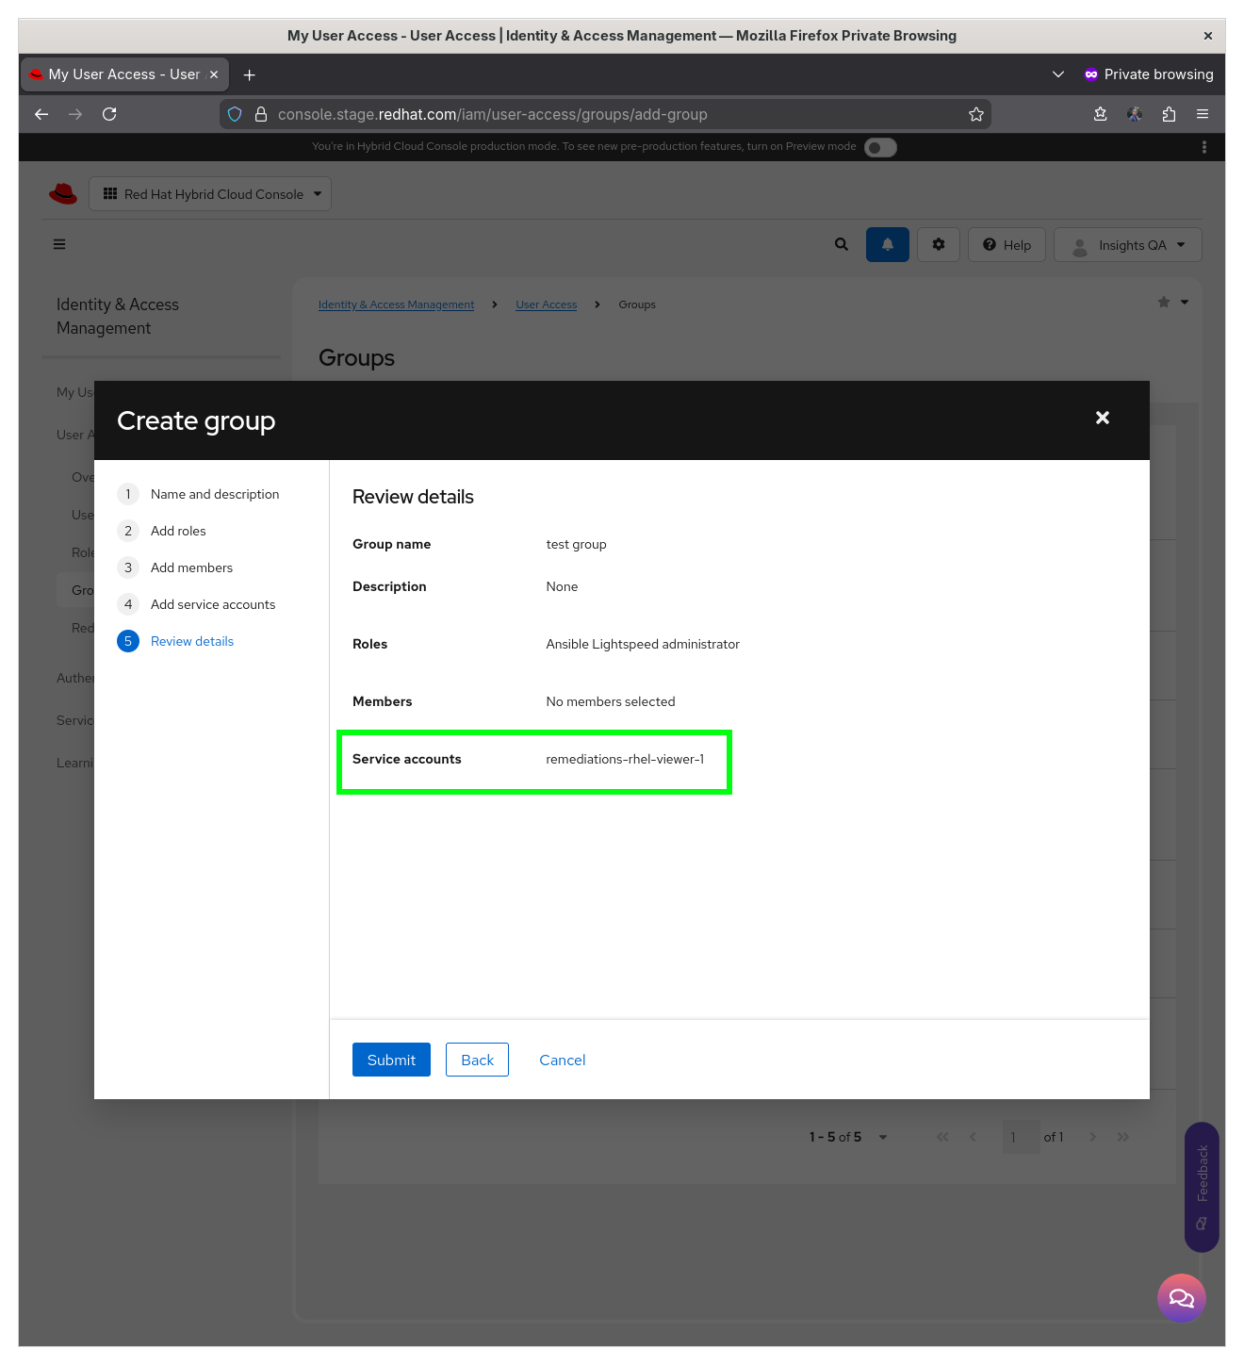Reload the current page
Screen dimensions: 1244x1365
pos(109,114)
